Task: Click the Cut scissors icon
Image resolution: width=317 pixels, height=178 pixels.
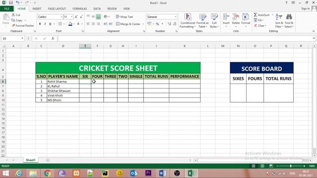Action: click(x=13, y=15)
